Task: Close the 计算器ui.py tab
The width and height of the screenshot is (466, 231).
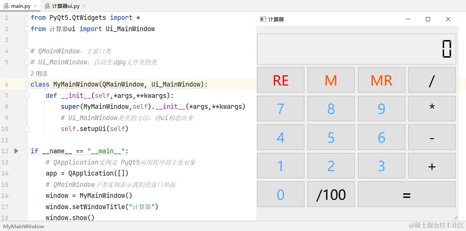Action: click(84, 6)
